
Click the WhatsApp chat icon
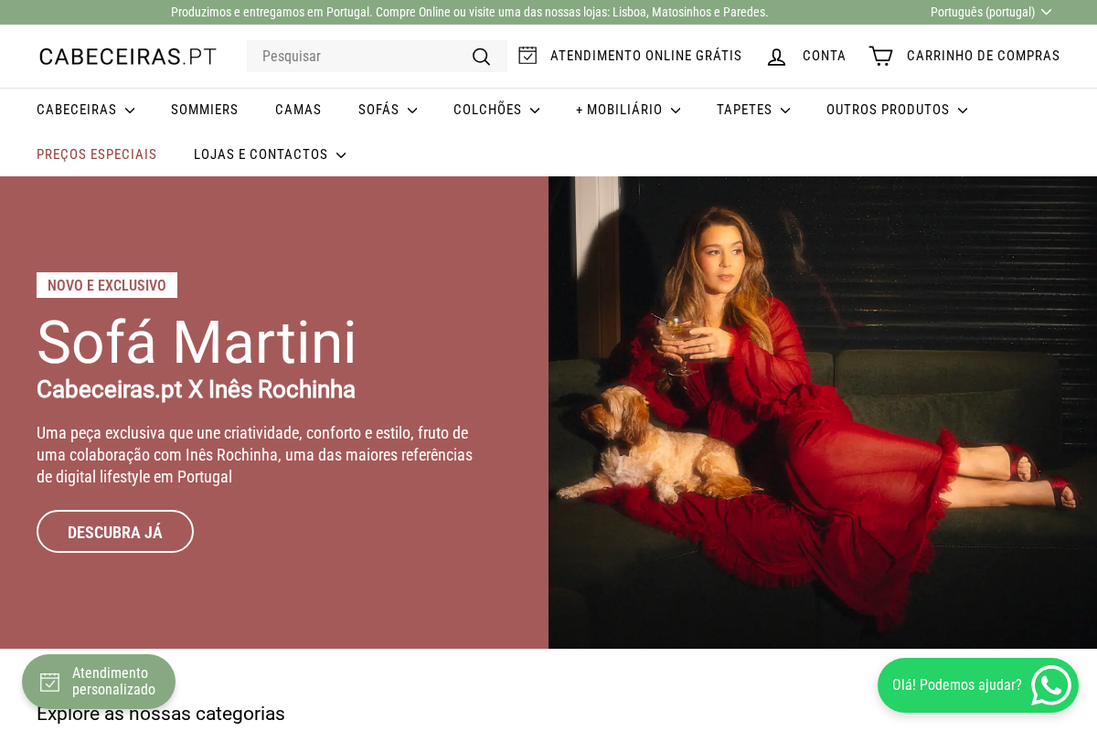[1051, 685]
